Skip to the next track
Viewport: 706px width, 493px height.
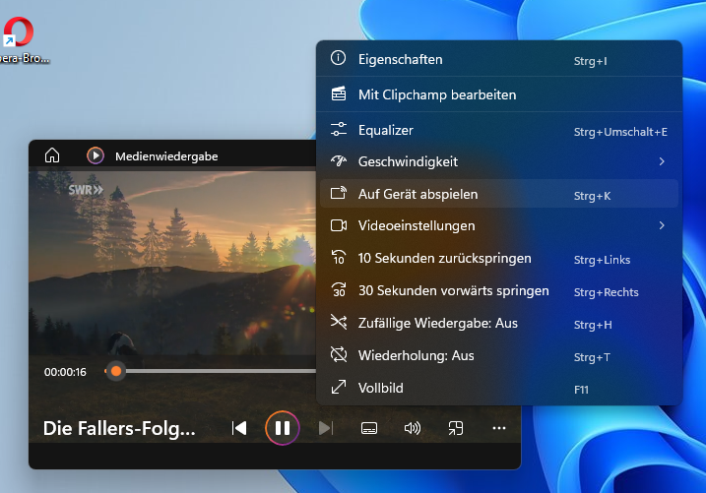326,428
